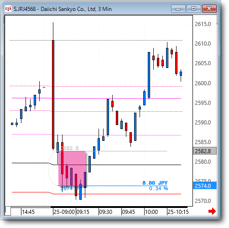Screen dimensions: 229x228
Task: Click the 2600.0 price scale label
Action: coord(203,83)
